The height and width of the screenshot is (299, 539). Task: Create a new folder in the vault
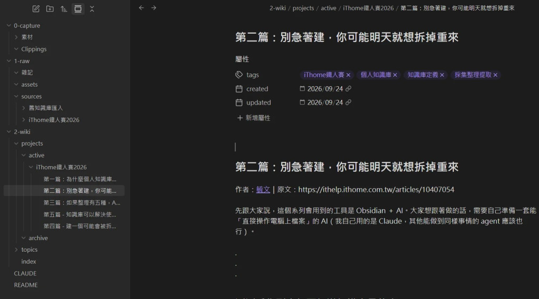50,9
